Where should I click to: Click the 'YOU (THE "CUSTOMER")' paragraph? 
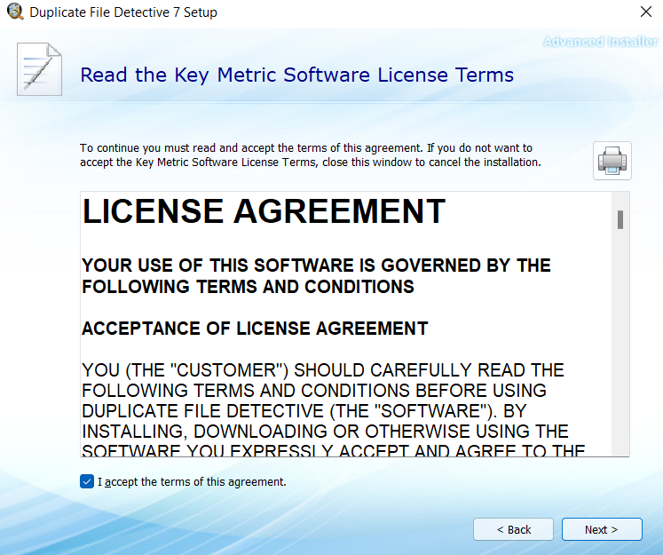tap(334, 409)
